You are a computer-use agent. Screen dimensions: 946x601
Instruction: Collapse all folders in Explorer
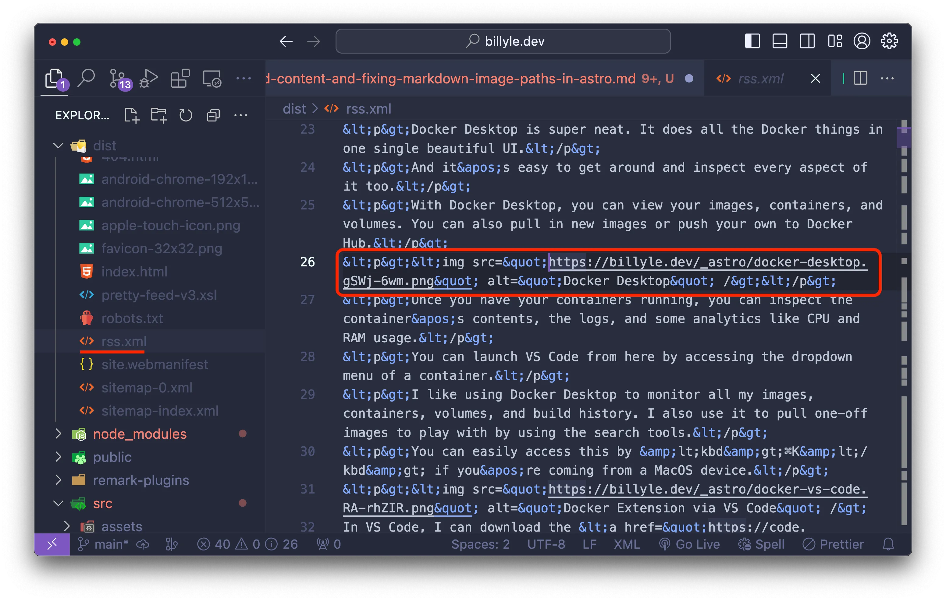213,115
